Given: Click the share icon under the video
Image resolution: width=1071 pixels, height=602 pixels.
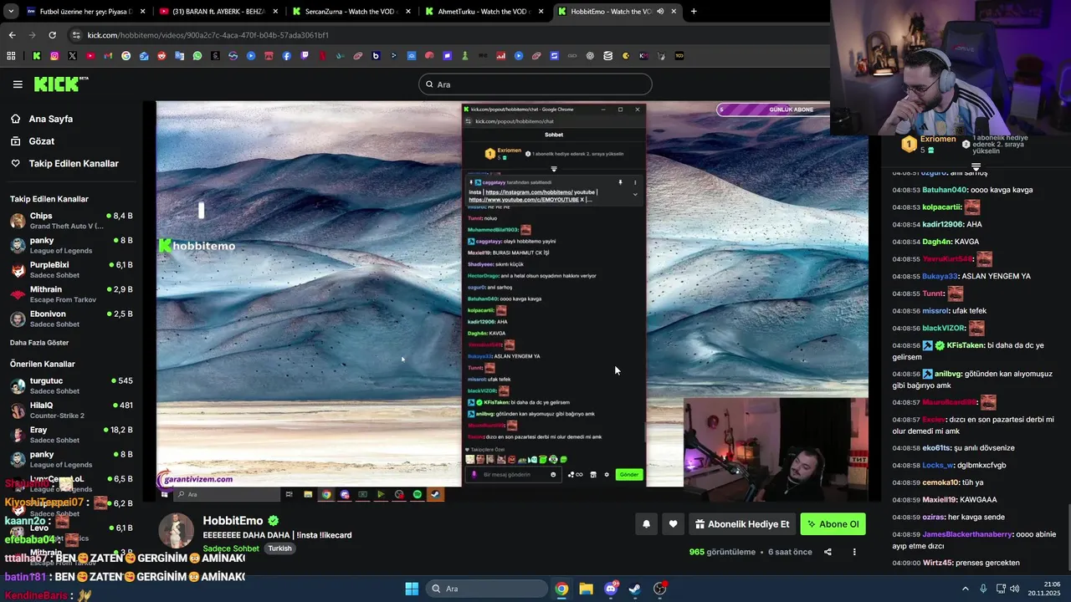Looking at the screenshot, I should (828, 552).
